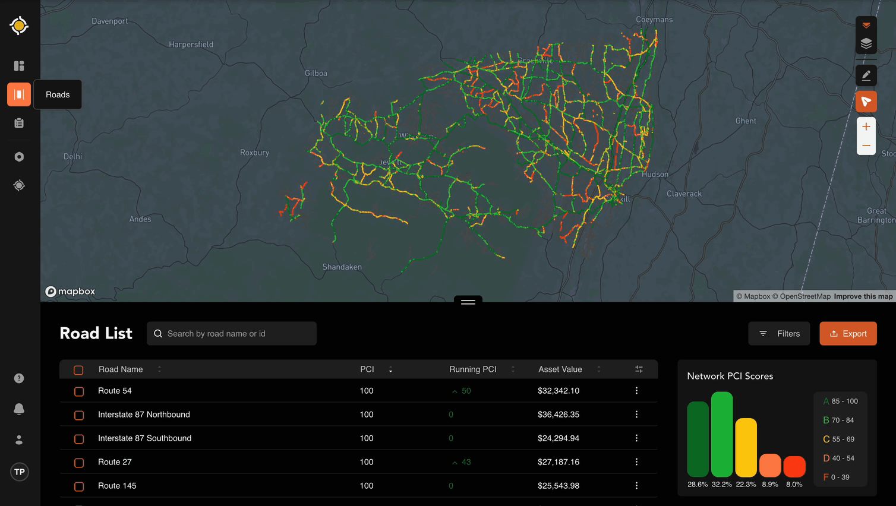Sort the table by PCI column arrow
The image size is (896, 506).
[390, 370]
